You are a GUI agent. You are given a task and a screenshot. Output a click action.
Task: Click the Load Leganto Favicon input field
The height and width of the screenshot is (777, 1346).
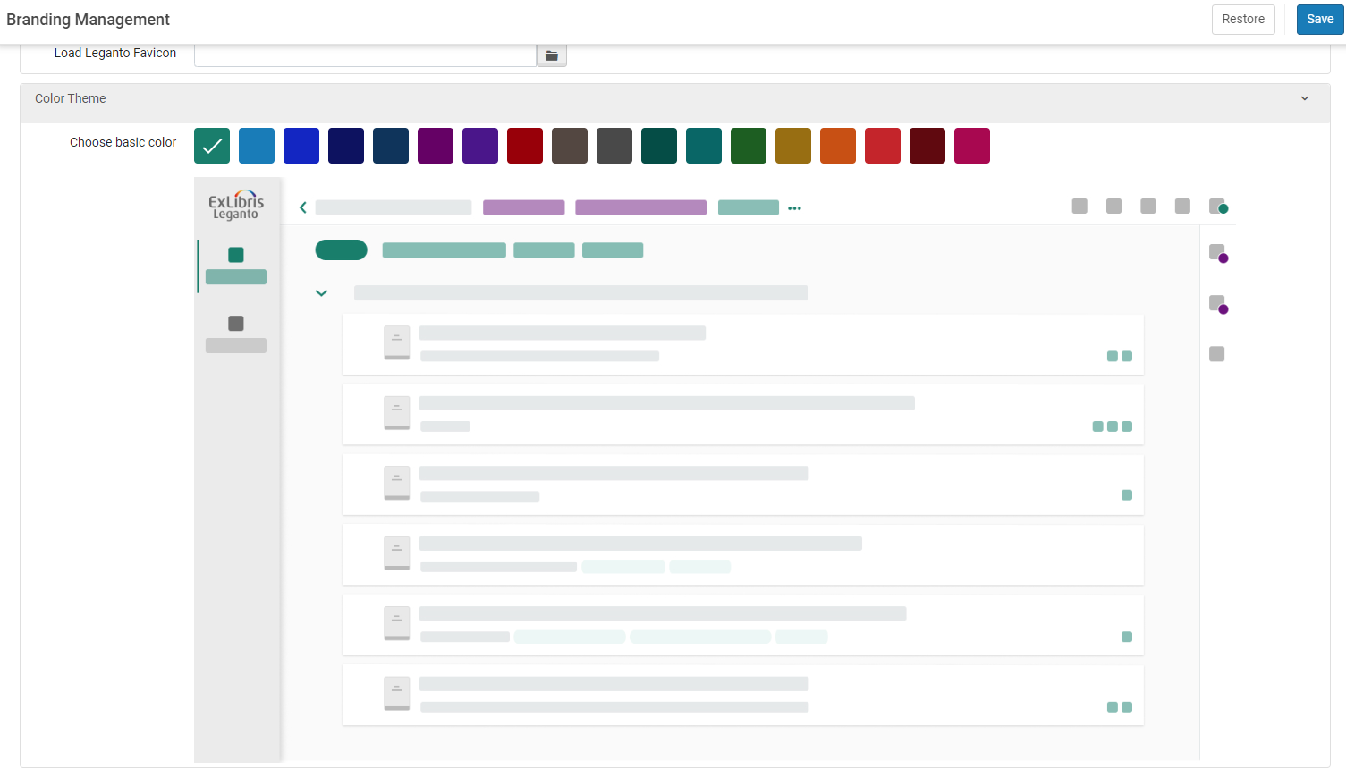click(365, 55)
